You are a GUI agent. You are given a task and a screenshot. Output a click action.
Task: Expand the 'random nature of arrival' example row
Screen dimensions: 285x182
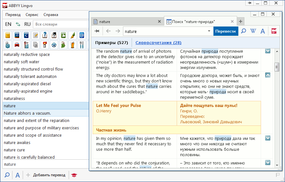(268, 51)
